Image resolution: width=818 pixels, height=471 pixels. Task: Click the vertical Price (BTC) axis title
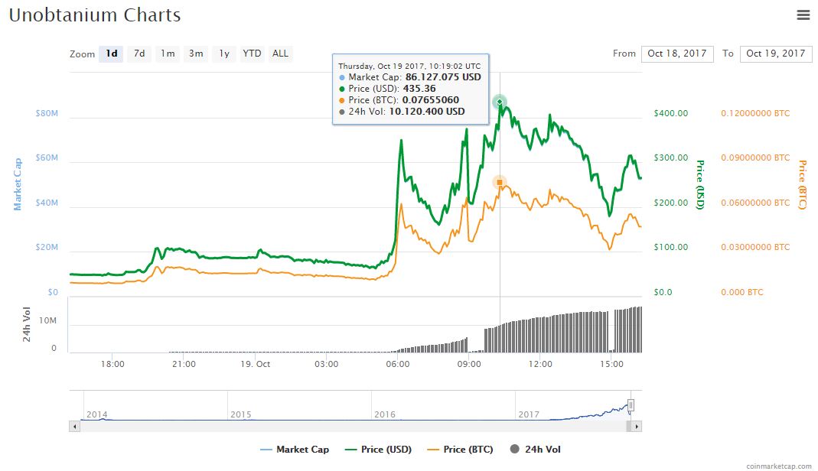[803, 185]
